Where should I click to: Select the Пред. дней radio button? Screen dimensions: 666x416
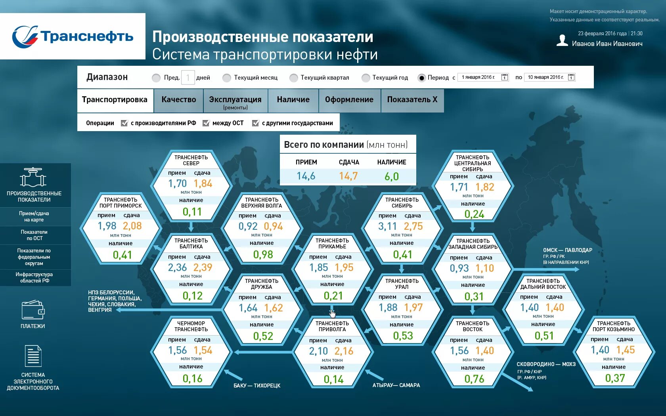coord(156,78)
